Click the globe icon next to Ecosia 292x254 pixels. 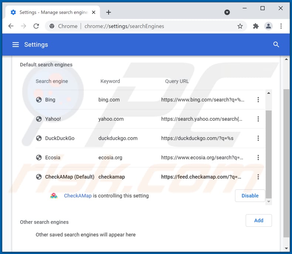pyautogui.click(x=39, y=158)
